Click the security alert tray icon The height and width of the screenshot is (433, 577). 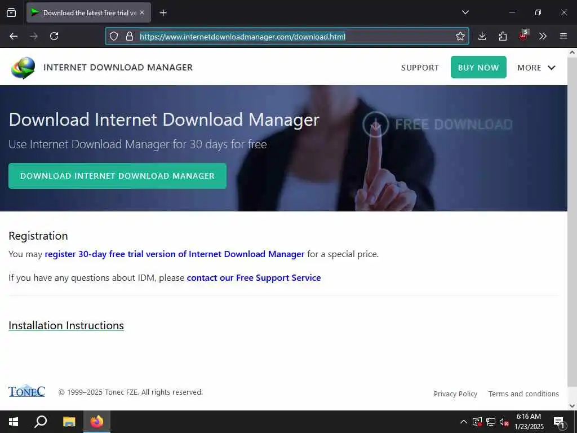(477, 422)
